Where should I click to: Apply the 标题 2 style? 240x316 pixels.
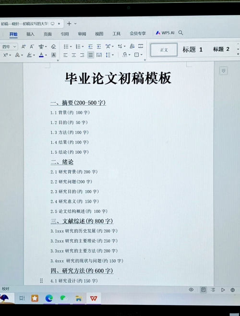pyautogui.click(x=221, y=49)
